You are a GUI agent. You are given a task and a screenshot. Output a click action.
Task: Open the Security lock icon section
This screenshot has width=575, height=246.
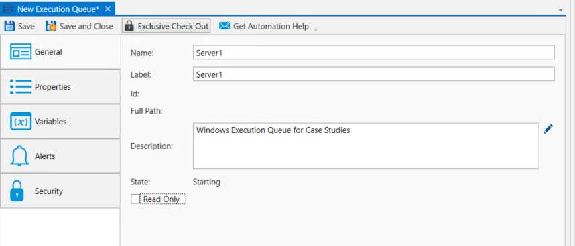(17, 191)
